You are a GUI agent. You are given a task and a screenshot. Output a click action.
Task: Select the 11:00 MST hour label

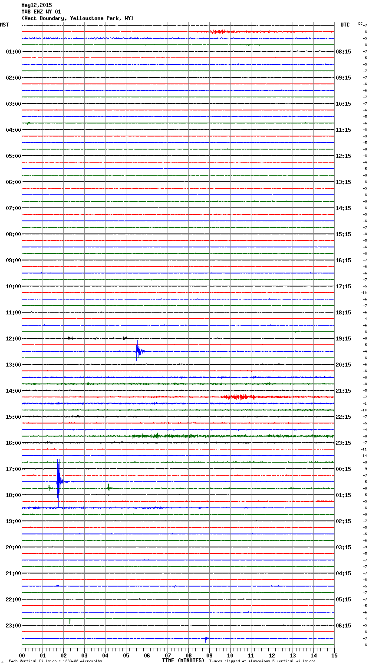(x=13, y=313)
